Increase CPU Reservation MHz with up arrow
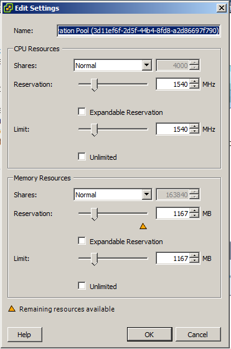 coord(195,82)
